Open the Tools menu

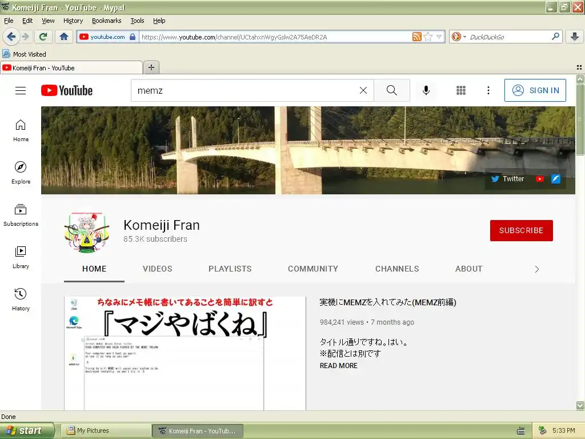[x=137, y=21]
